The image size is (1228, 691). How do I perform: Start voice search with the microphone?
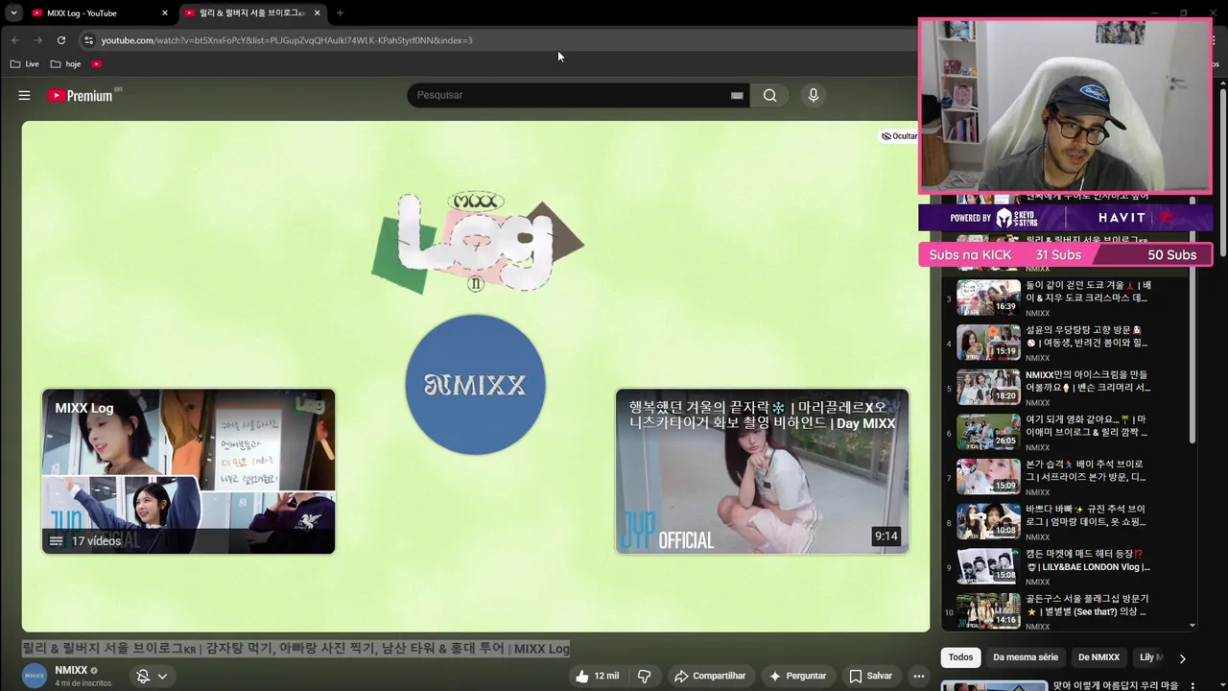813,95
